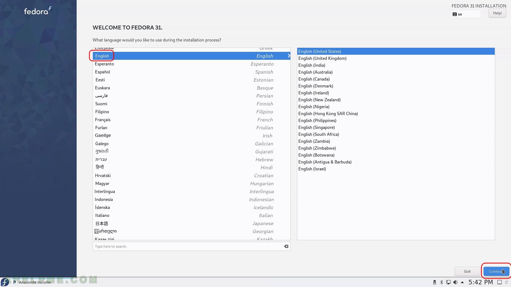Choose English (Canada) locale
This screenshot has height=287, width=511.
point(396,79)
